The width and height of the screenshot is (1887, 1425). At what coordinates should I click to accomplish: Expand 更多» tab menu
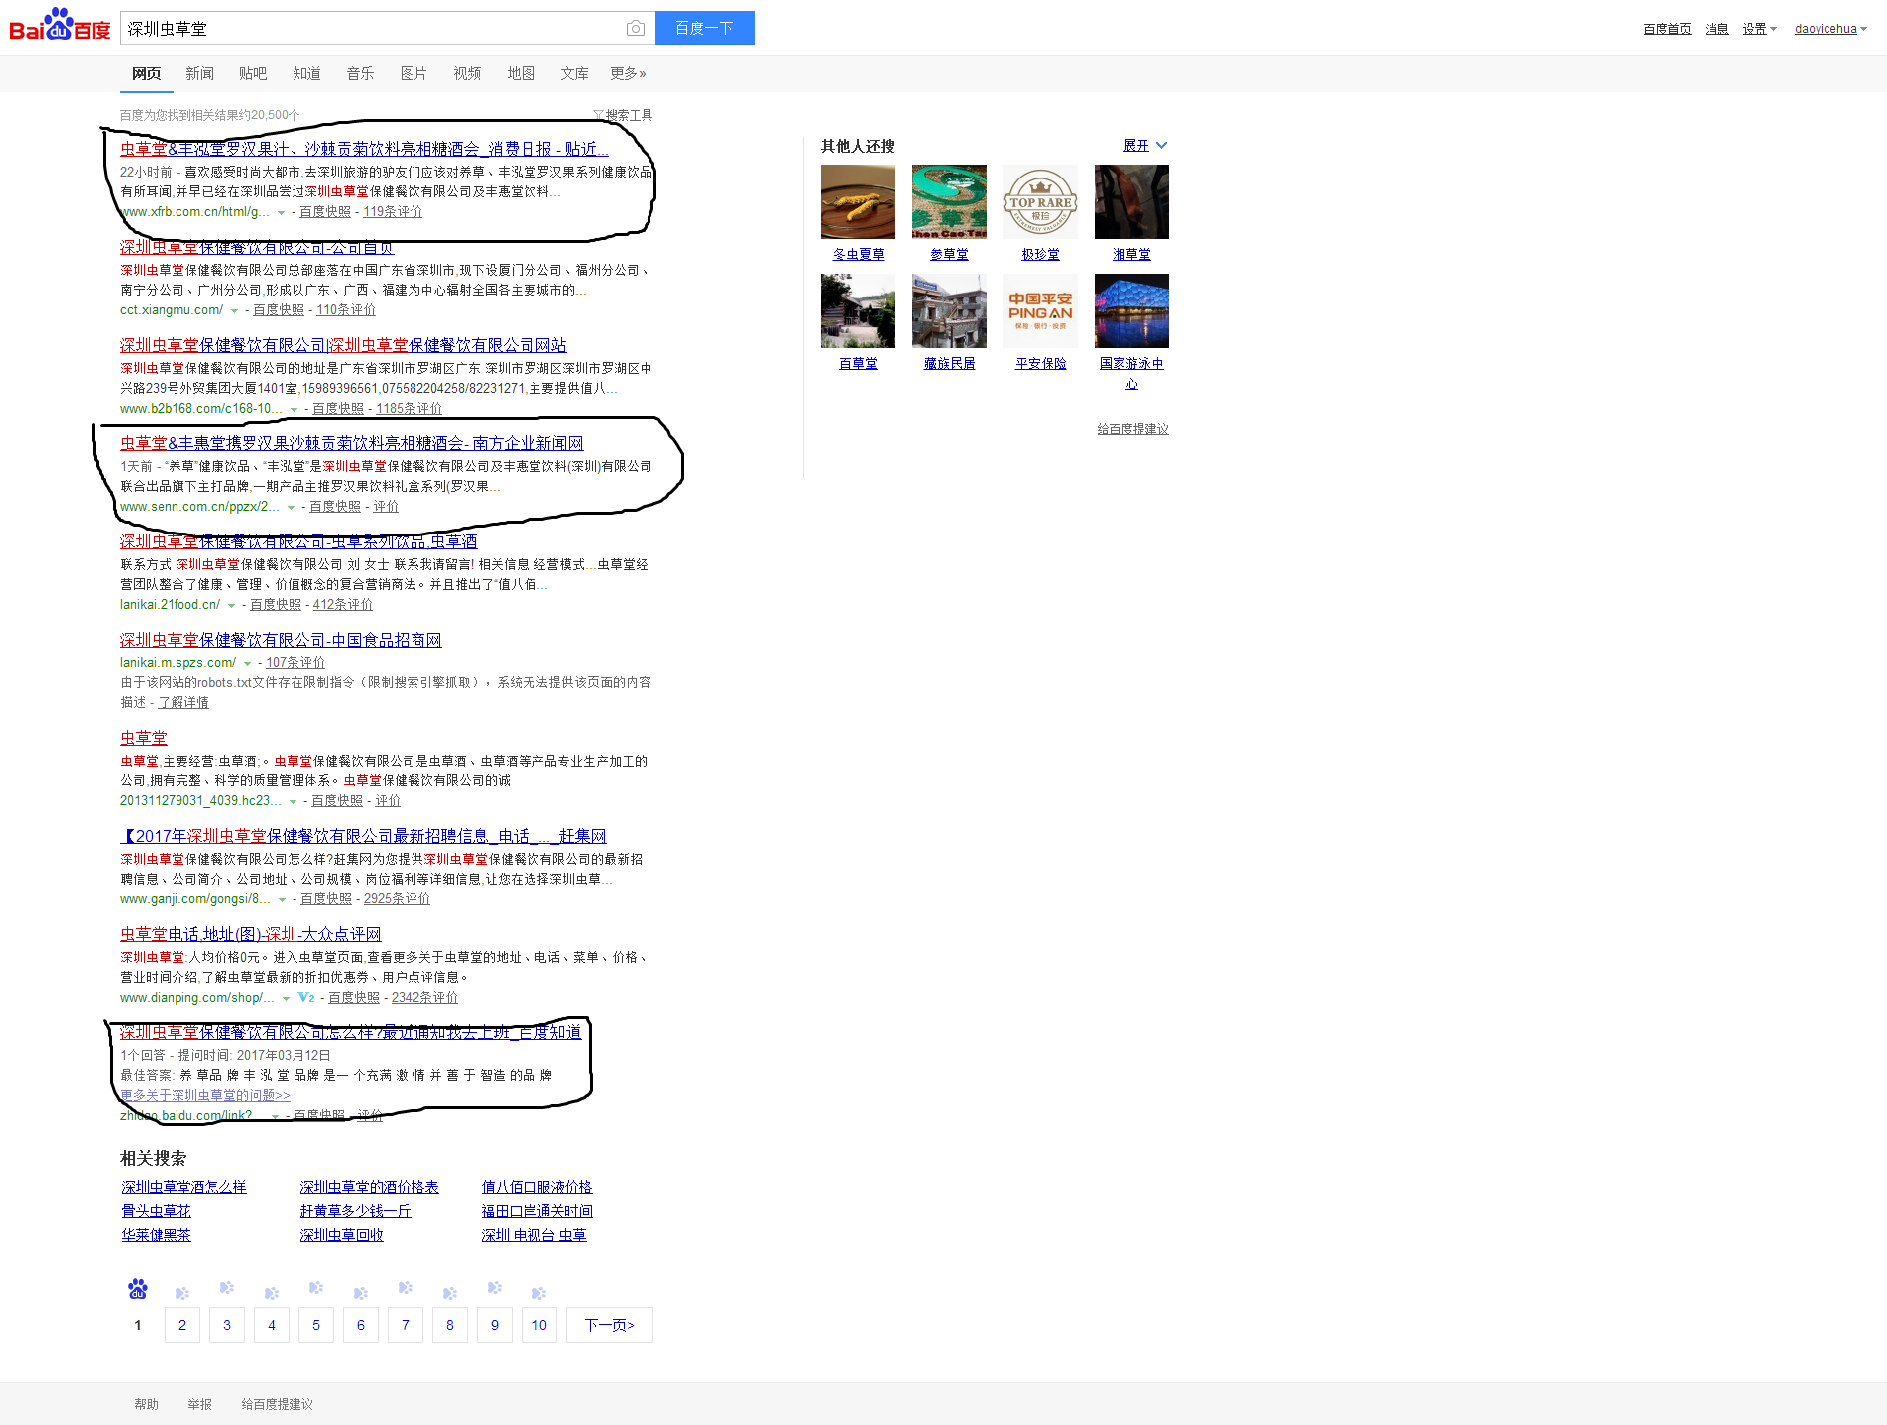pos(628,73)
